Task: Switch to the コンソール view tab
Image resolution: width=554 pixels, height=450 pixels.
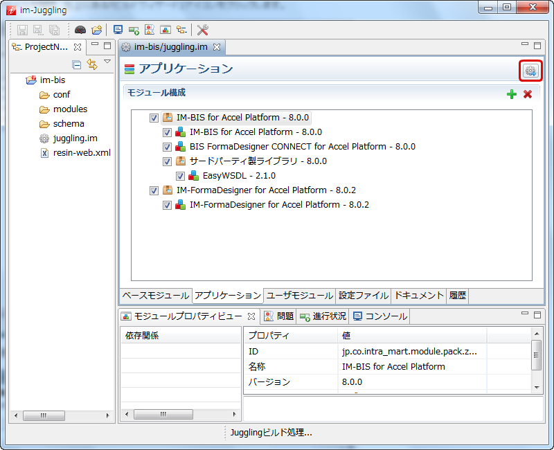Action: (379, 316)
